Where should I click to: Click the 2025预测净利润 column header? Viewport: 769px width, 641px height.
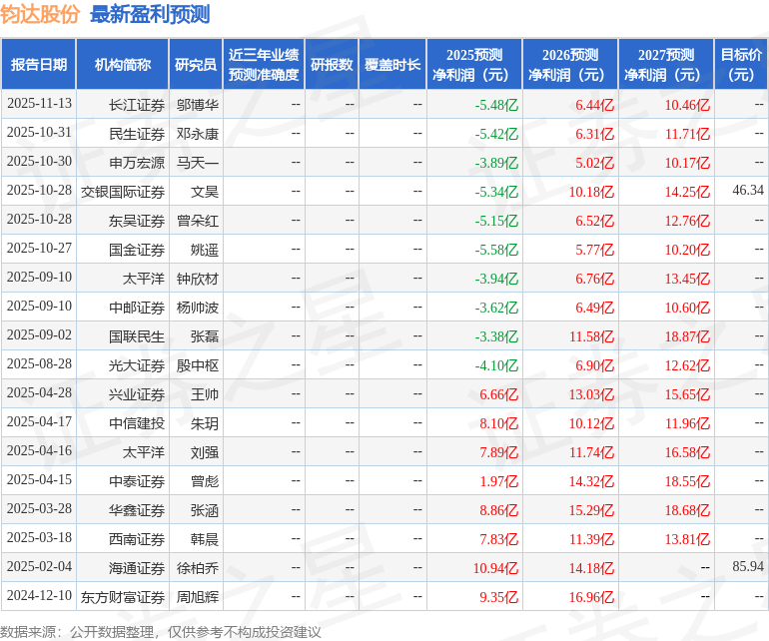(x=474, y=65)
